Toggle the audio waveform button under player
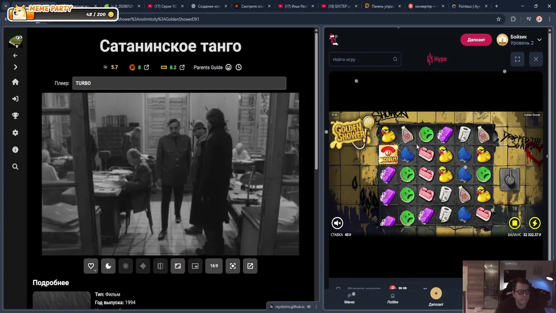Screen dimensions: 556x313 143,266
